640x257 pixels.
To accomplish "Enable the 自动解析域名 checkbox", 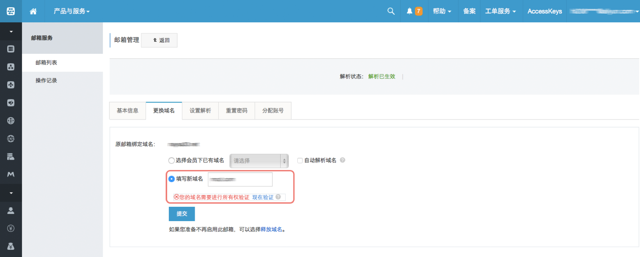I will click(x=300, y=161).
